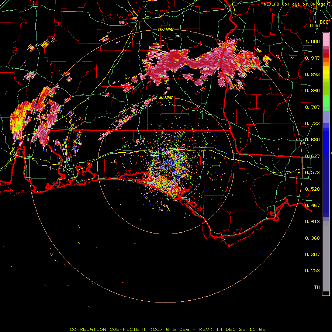Click the 0.733 scale value
Image resolution: width=332 pixels, height=332 pixels.
(312, 124)
